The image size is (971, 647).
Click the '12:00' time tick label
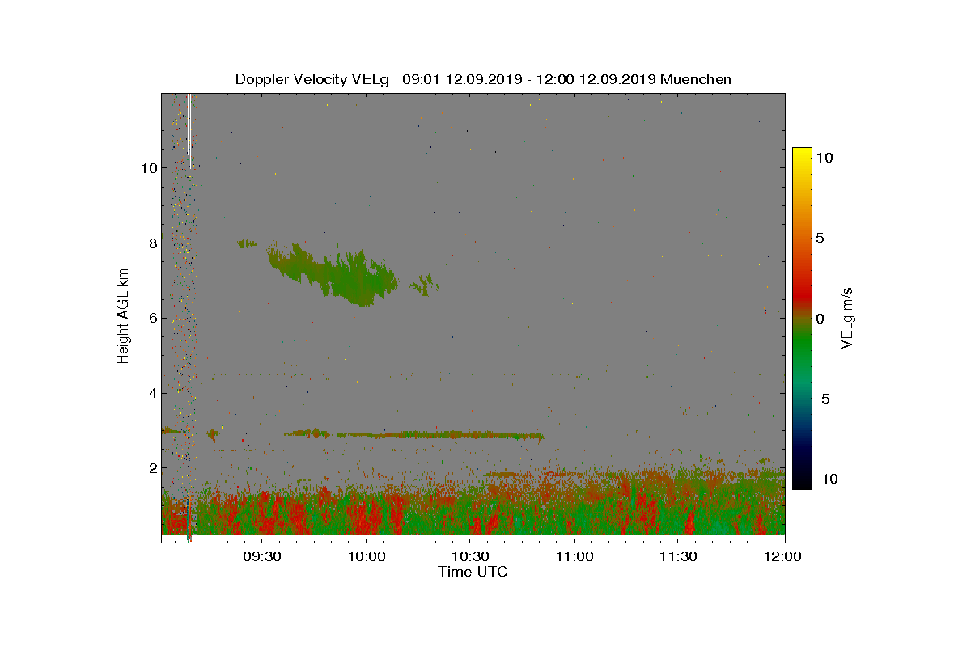pos(782,556)
